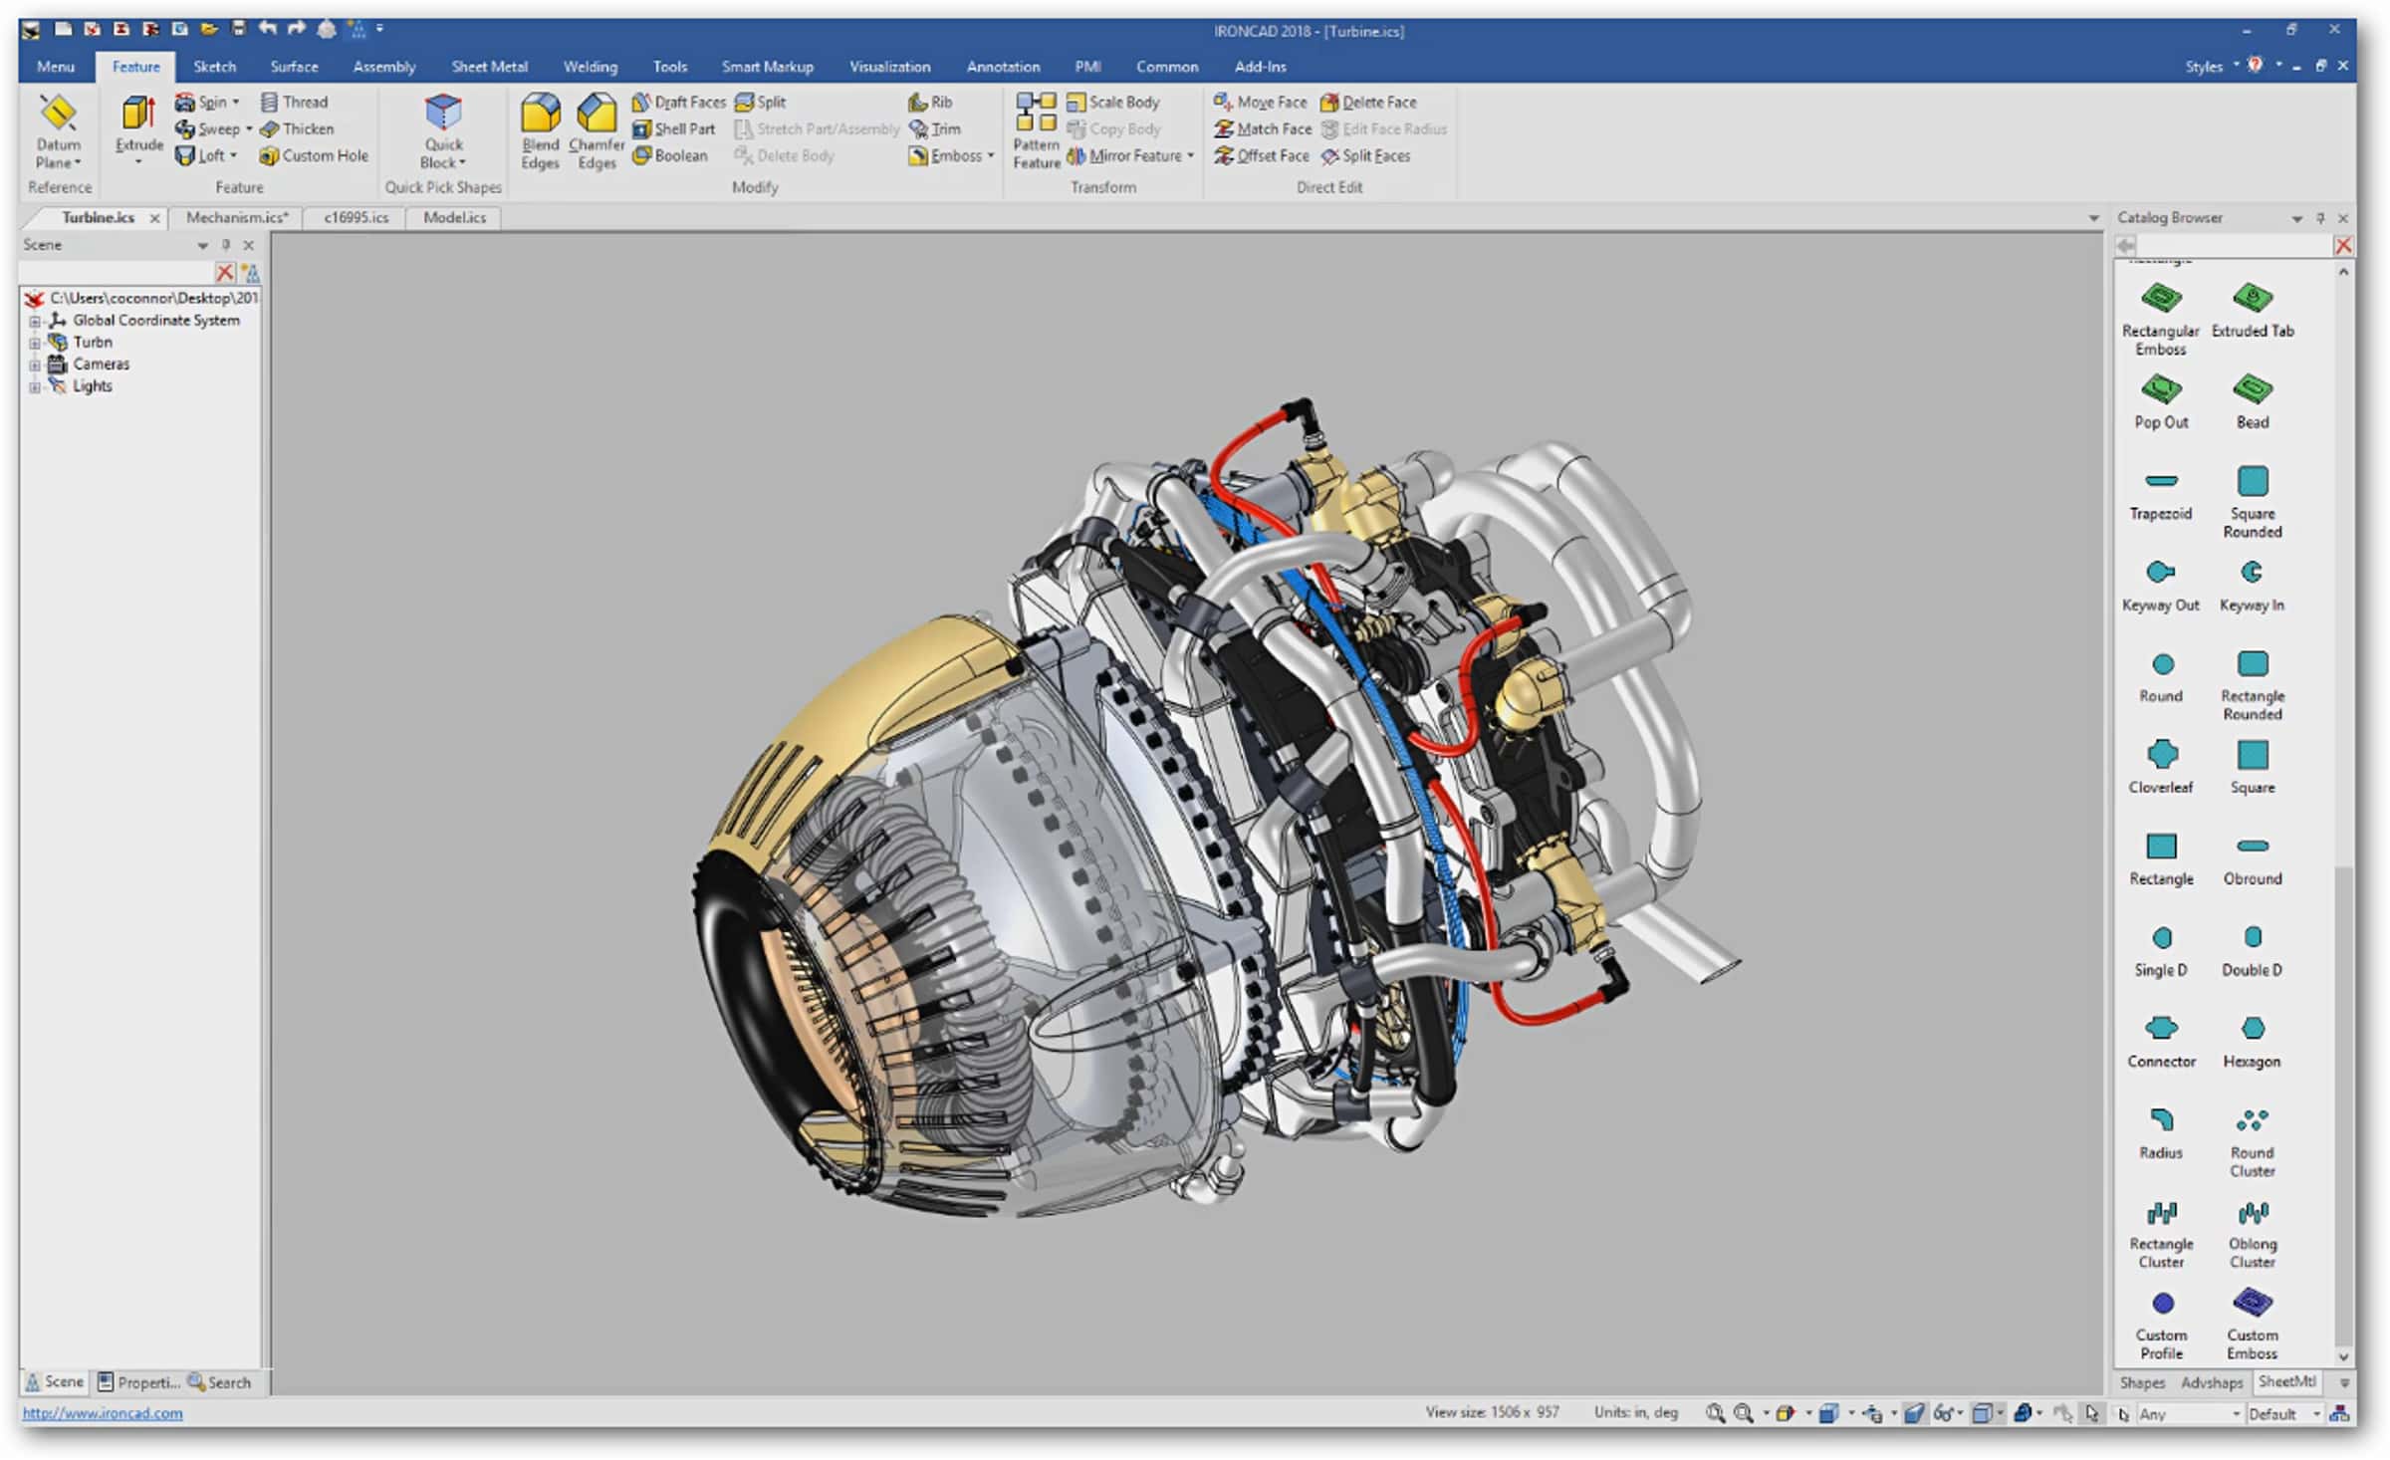Image resolution: width=2390 pixels, height=1460 pixels.
Task: Select the Boolean operation icon
Action: click(x=643, y=153)
